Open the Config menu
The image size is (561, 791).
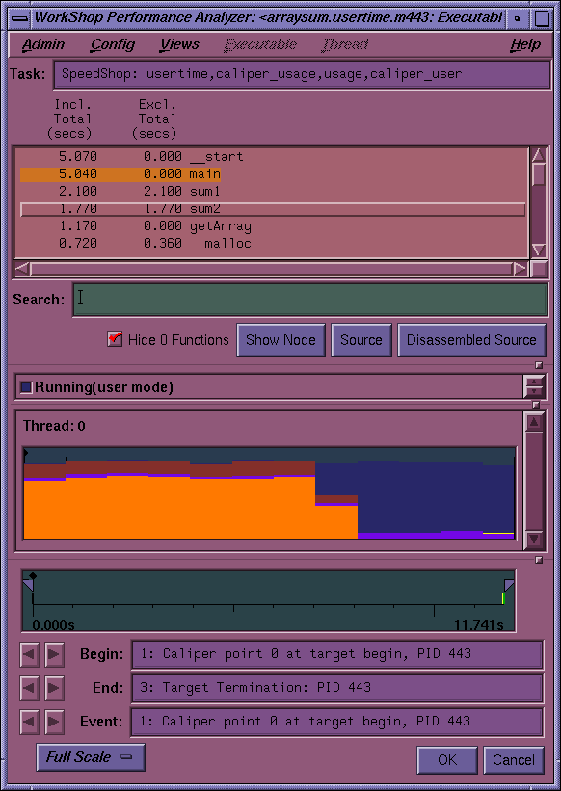tap(113, 45)
